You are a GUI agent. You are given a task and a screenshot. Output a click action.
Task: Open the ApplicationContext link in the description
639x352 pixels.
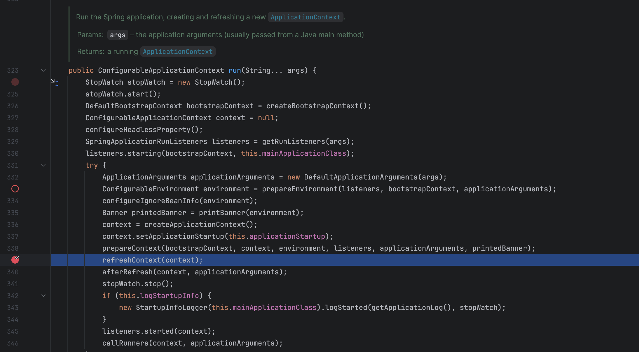click(305, 17)
